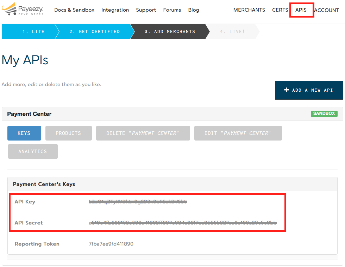Image resolution: width=345 pixels, height=267 pixels.
Task: Click 'Add more, edit or delete' description text
Action: [x=51, y=84]
